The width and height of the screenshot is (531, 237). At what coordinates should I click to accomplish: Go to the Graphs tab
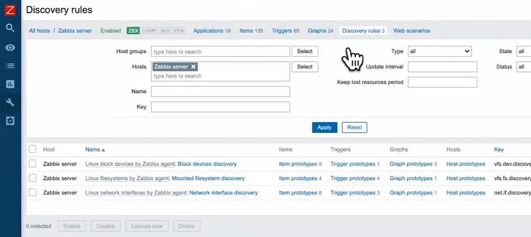click(320, 31)
